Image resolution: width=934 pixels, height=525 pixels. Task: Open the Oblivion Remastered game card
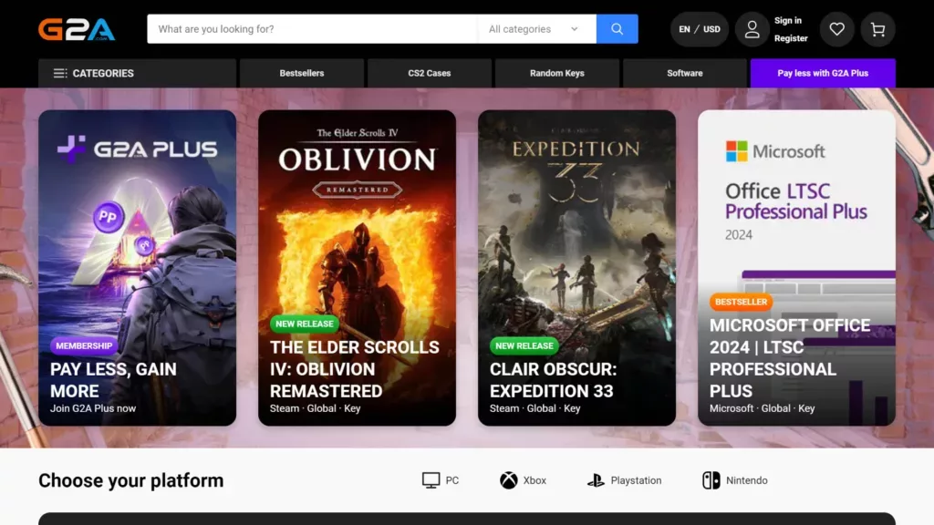point(357,268)
